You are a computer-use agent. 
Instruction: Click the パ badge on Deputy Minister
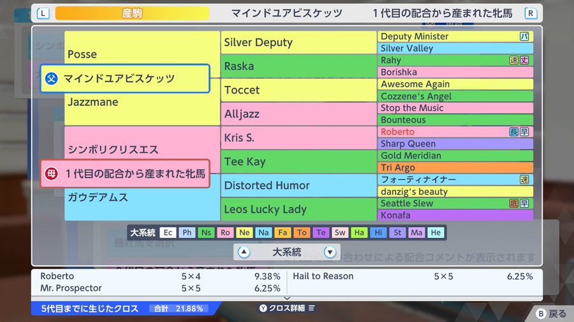click(524, 36)
